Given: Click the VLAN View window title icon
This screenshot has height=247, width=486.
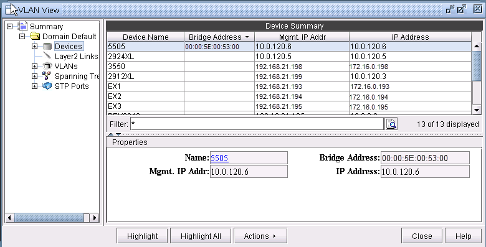Looking at the screenshot, I should [9, 10].
